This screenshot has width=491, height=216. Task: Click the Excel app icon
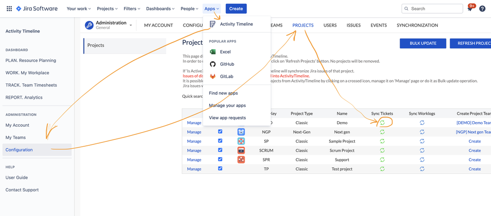click(x=213, y=52)
